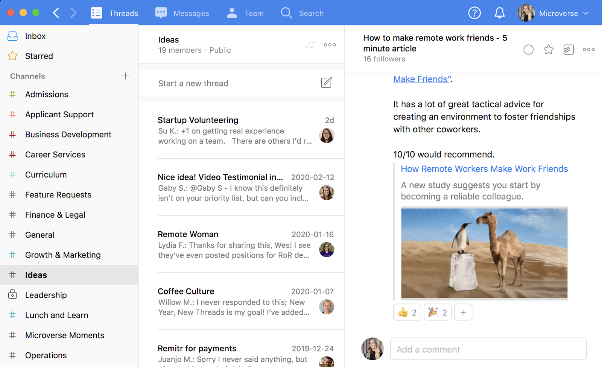Add a new reaction with the plus button
The height and width of the screenshot is (367, 602).
[x=463, y=312]
